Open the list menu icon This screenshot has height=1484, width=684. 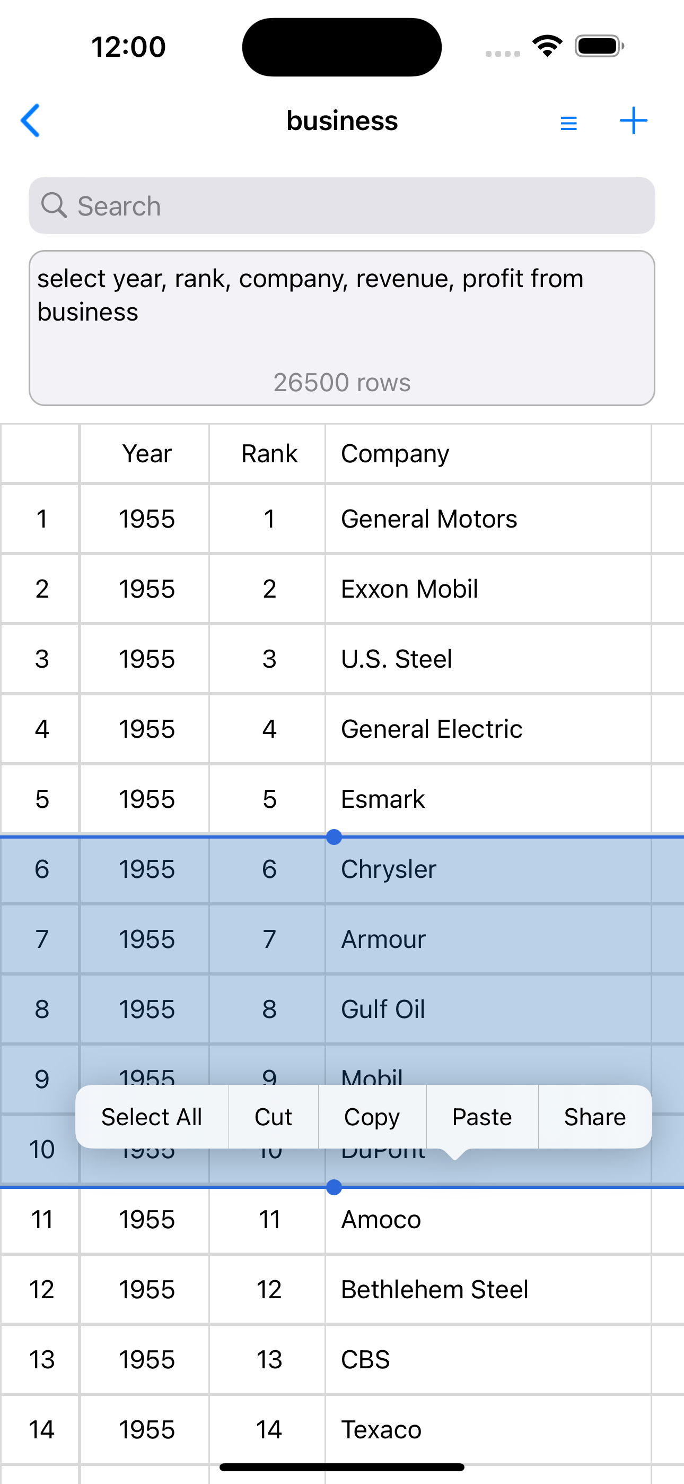point(568,122)
